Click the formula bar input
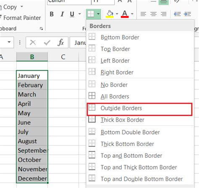 click(x=78, y=42)
